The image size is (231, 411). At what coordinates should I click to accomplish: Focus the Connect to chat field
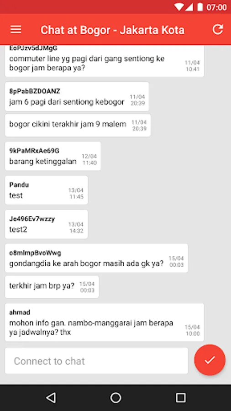click(x=96, y=361)
